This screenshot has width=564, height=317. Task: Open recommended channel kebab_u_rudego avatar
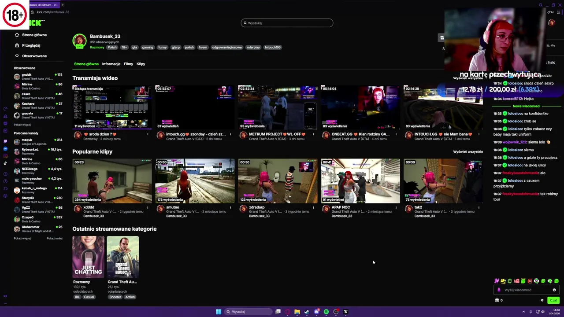[17, 190]
